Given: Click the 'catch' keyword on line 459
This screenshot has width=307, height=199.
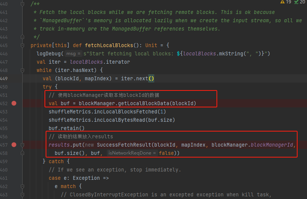Looking at the screenshot, I should click(x=56, y=161).
